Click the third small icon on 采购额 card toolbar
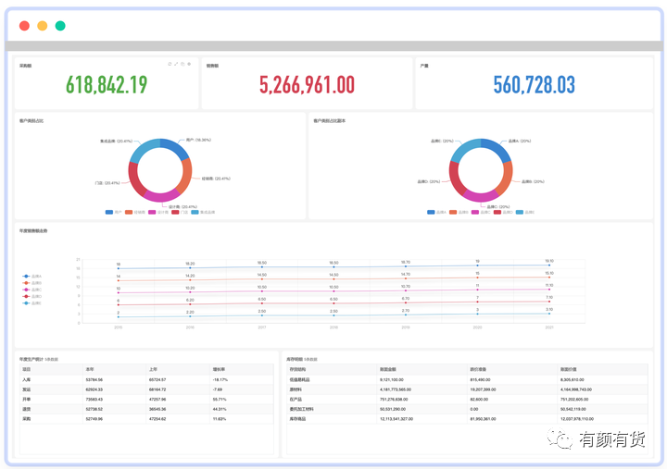 [182, 64]
